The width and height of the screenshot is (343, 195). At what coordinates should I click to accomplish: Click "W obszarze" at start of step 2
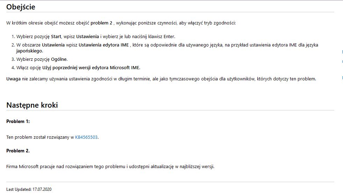coord(29,45)
